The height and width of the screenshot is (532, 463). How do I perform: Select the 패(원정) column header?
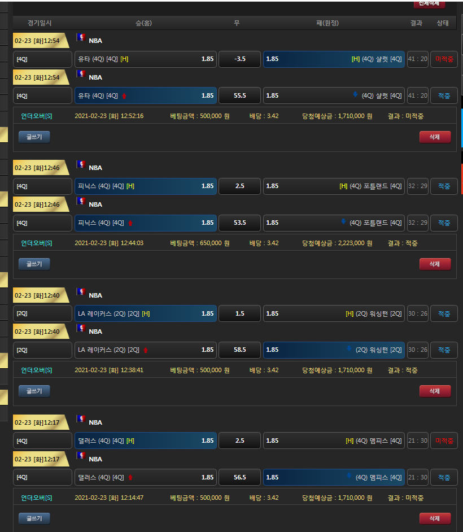coord(327,23)
